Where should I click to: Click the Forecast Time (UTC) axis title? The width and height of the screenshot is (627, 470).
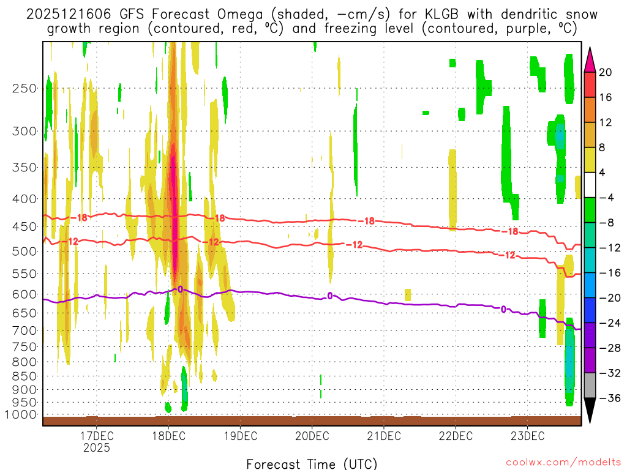coord(312,464)
